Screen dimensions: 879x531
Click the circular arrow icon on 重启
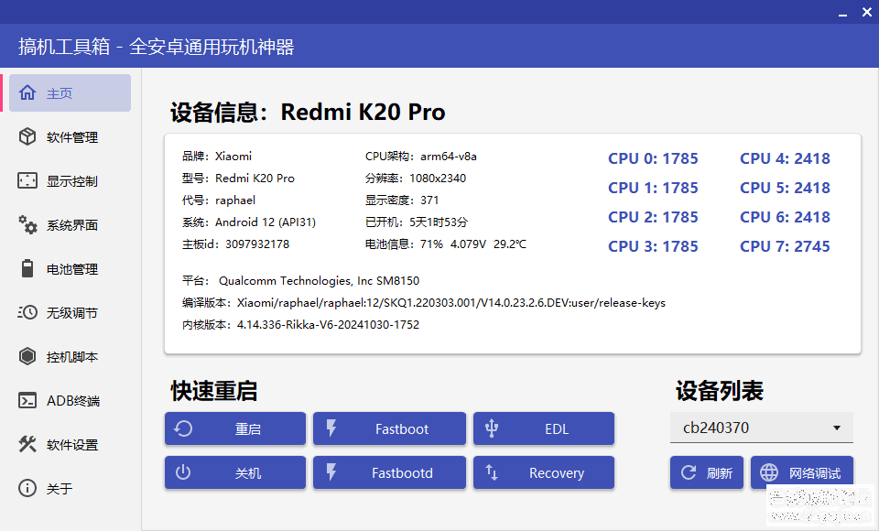183,428
